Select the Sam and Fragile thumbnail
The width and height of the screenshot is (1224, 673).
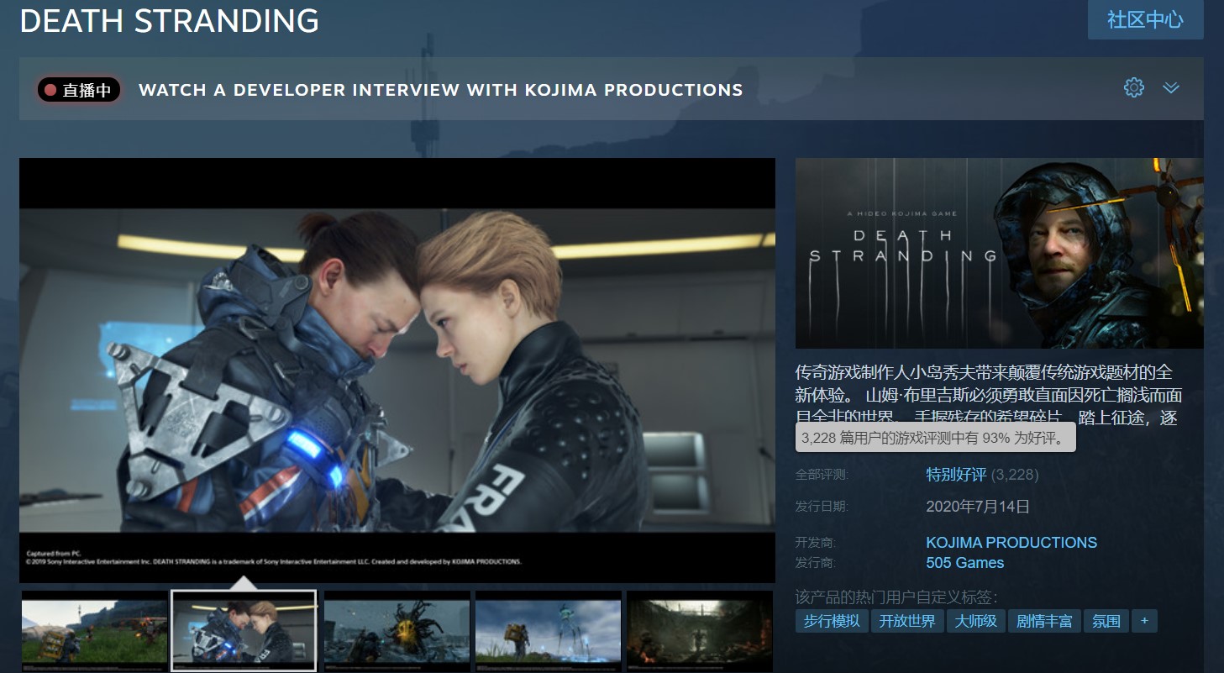pos(244,630)
